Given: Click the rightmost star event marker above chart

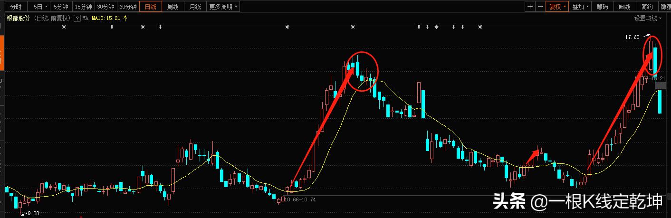Looking at the screenshot, I should 480,27.
